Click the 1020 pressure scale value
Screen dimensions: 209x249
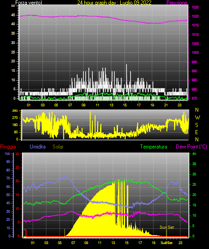tap(195, 16)
